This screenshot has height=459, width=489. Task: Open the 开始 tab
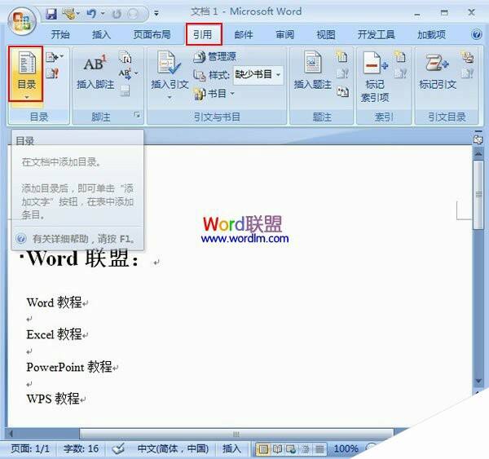point(60,34)
